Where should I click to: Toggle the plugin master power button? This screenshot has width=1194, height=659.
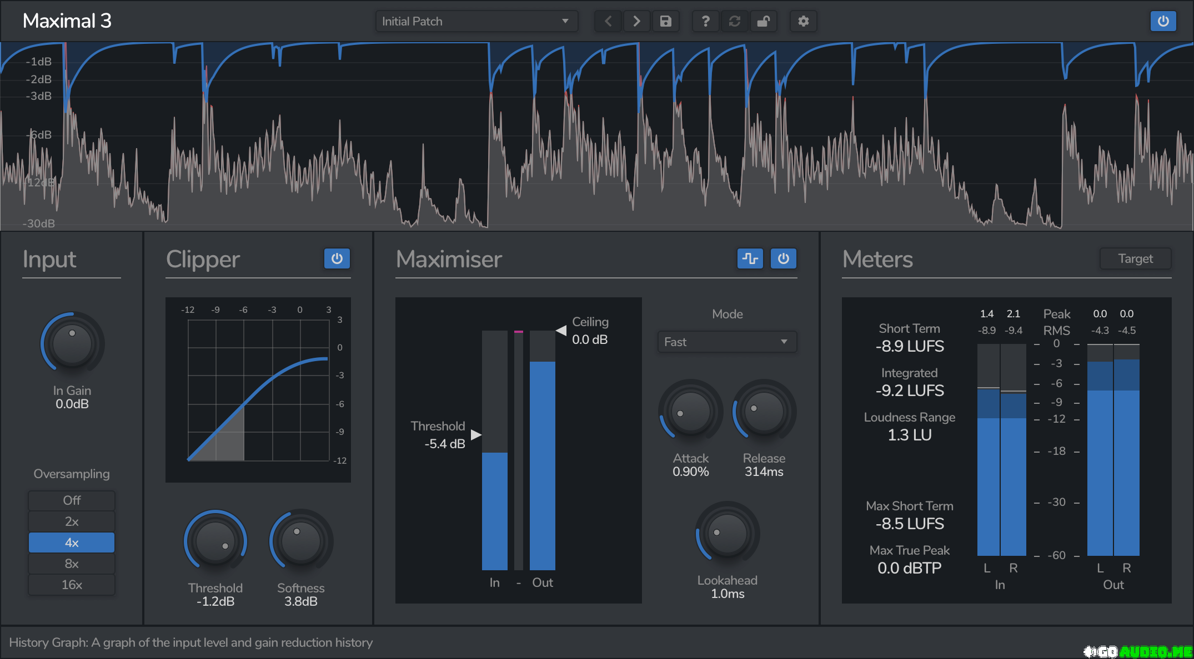[x=1163, y=22]
